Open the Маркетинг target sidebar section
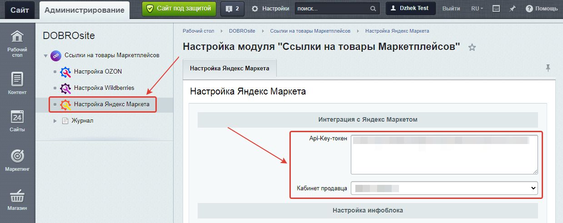 click(17, 160)
